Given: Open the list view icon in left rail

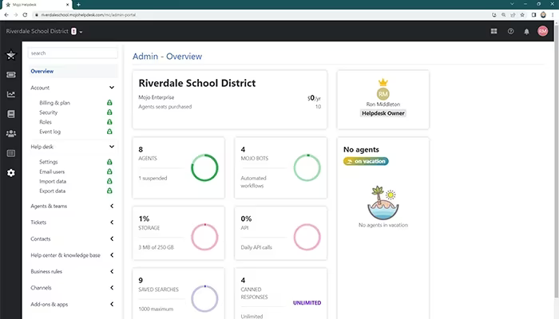Looking at the screenshot, I should 11,153.
